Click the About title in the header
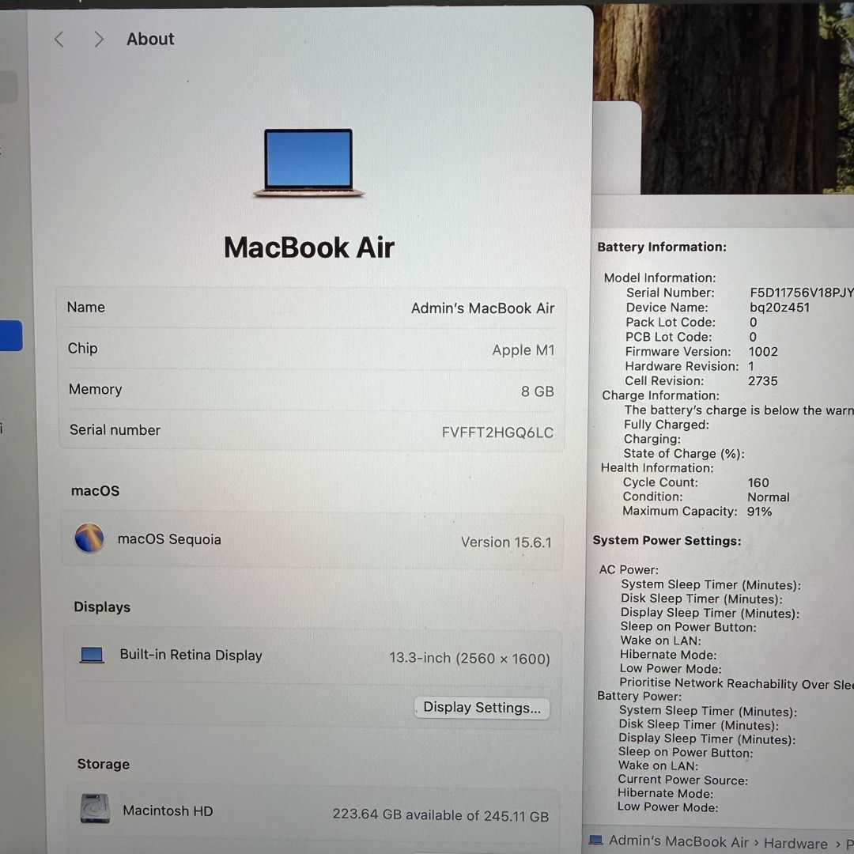The image size is (854, 854). pyautogui.click(x=150, y=40)
